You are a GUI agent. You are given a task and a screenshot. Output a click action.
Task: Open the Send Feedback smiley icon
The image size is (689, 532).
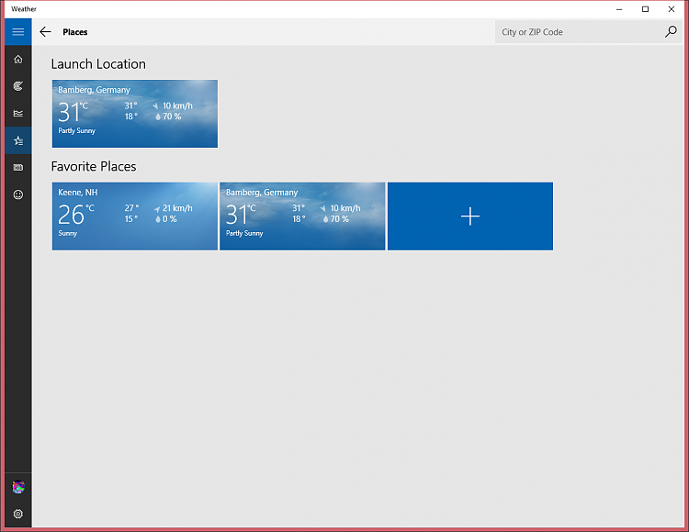(x=18, y=194)
